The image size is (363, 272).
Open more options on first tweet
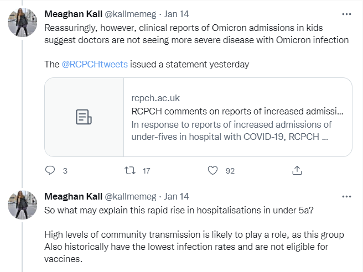[346, 13]
